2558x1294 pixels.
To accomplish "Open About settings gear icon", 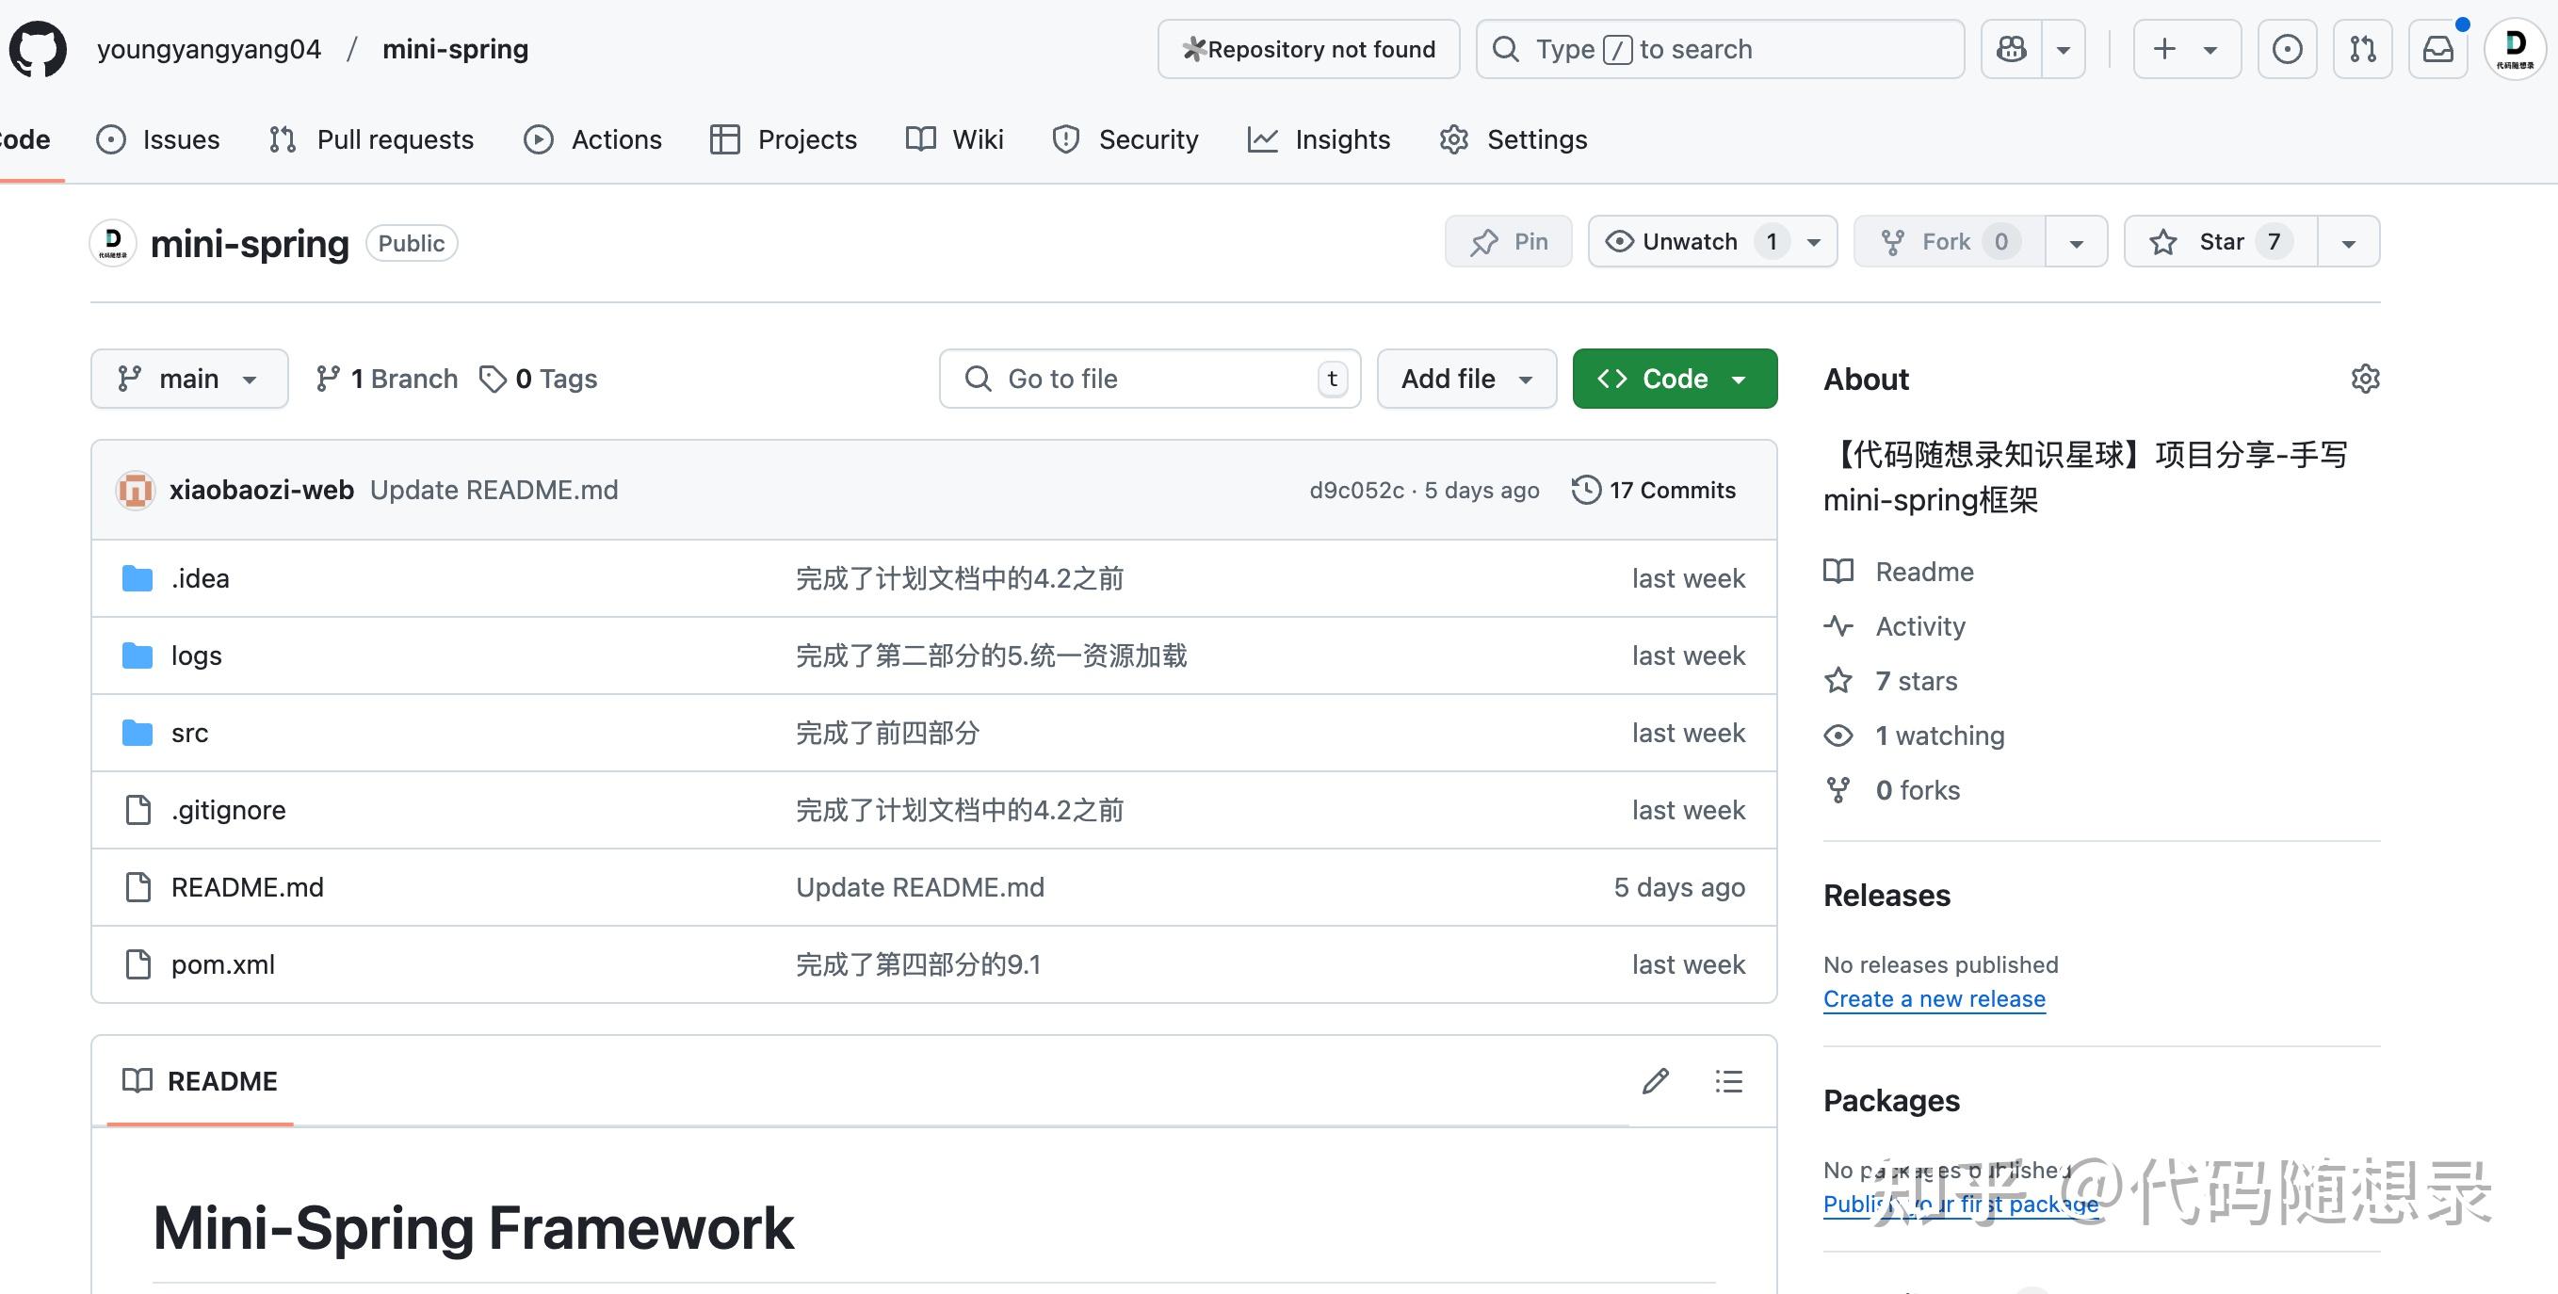I will coord(2365,379).
